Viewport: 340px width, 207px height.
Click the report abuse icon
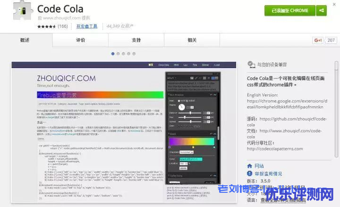tap(250, 173)
